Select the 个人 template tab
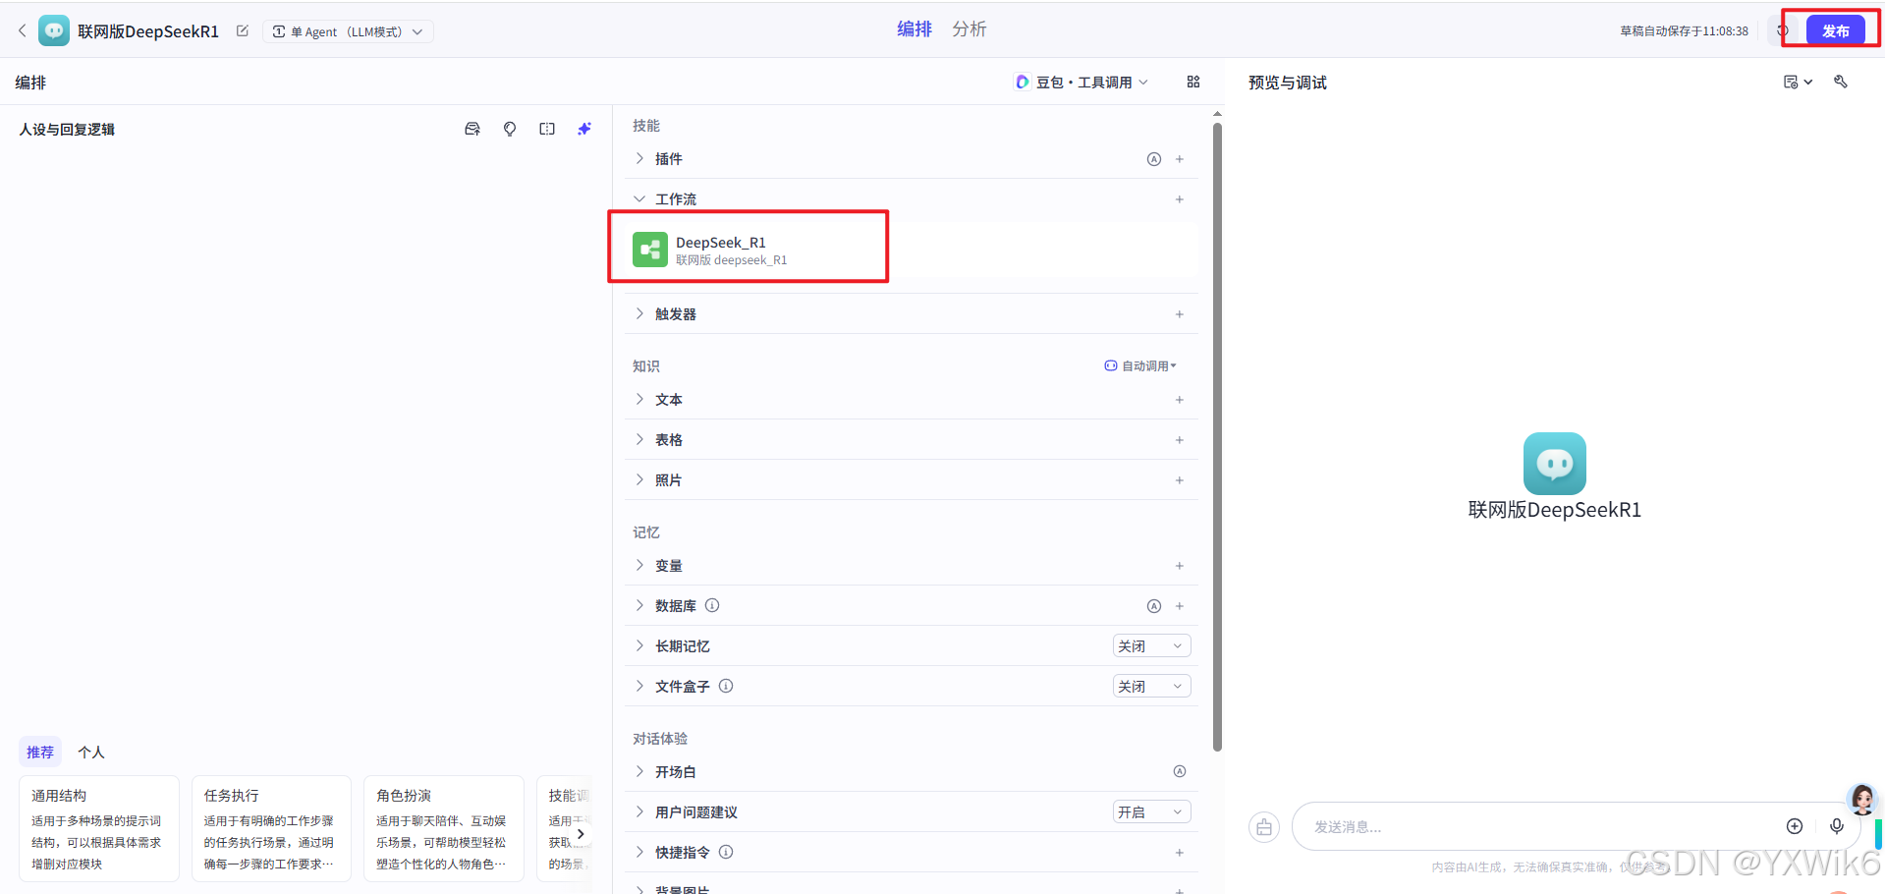This screenshot has height=894, width=1885. [x=91, y=753]
